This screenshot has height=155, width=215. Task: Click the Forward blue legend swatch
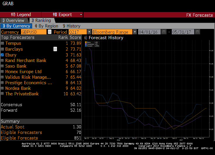tap(86, 46)
